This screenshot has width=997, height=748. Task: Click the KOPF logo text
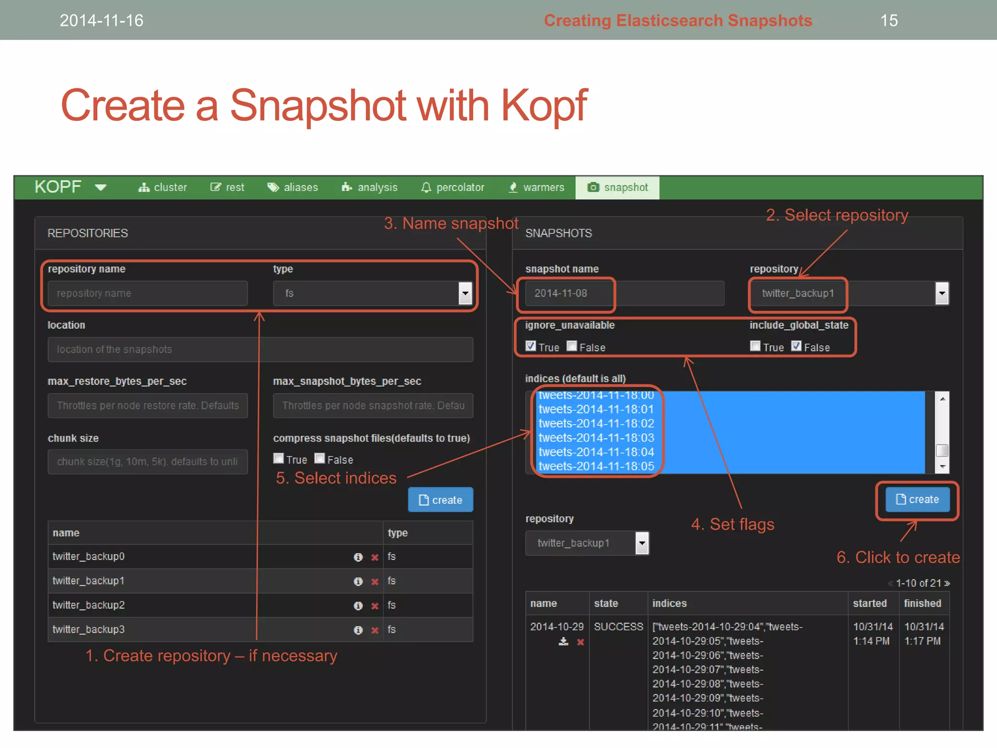coord(58,187)
